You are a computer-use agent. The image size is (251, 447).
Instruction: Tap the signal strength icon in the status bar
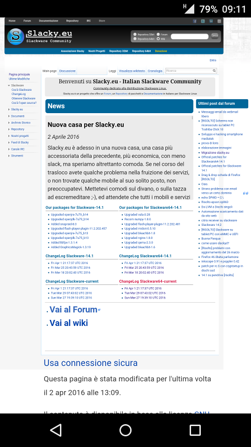point(189,8)
